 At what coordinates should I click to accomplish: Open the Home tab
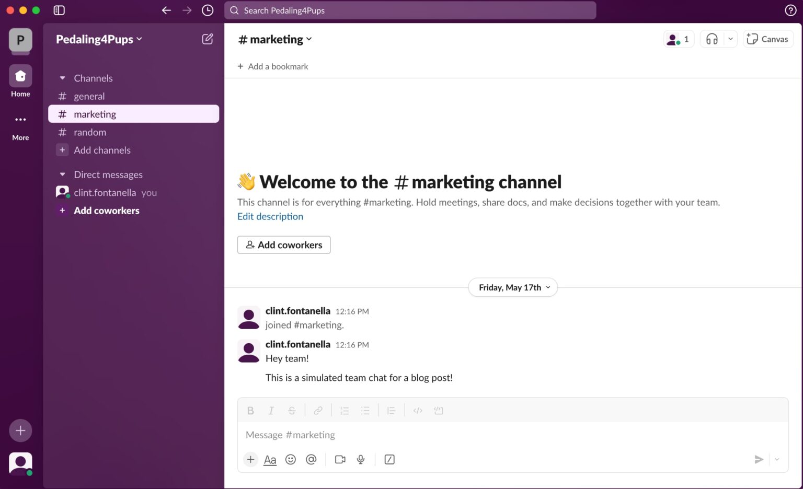[x=20, y=81]
